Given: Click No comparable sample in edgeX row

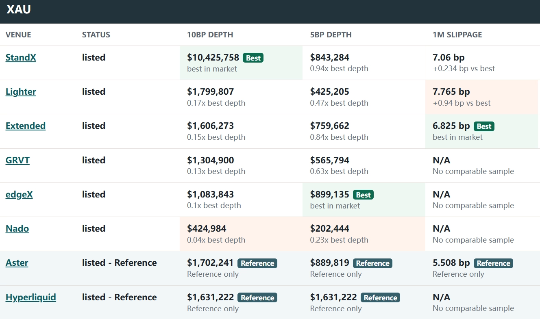Looking at the screenshot, I should point(473,206).
